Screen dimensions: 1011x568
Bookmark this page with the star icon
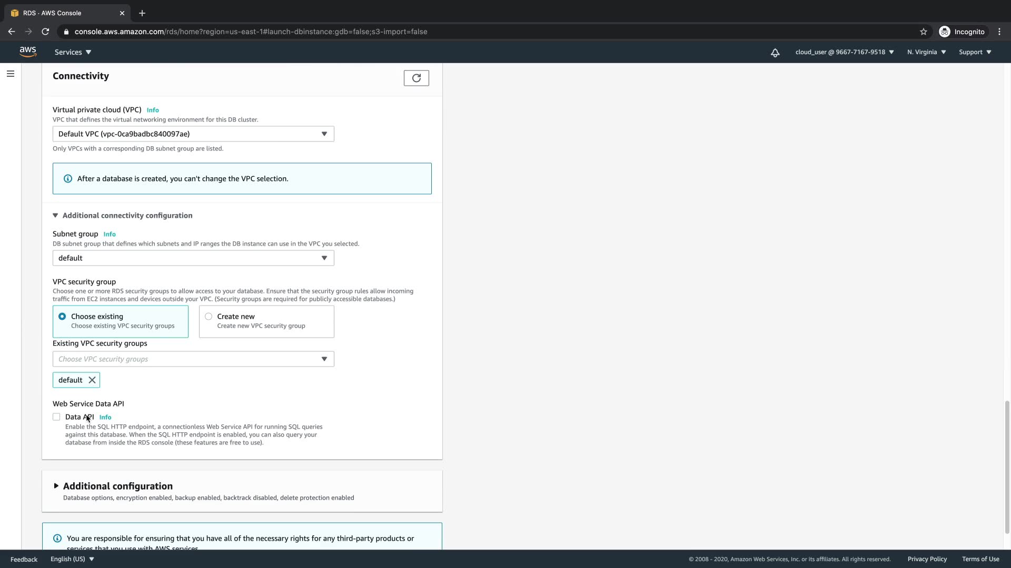923,32
